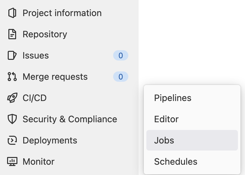Screen dimensions: 245x175
Task: Click the Security & Compliance shield icon
Action: coord(12,119)
